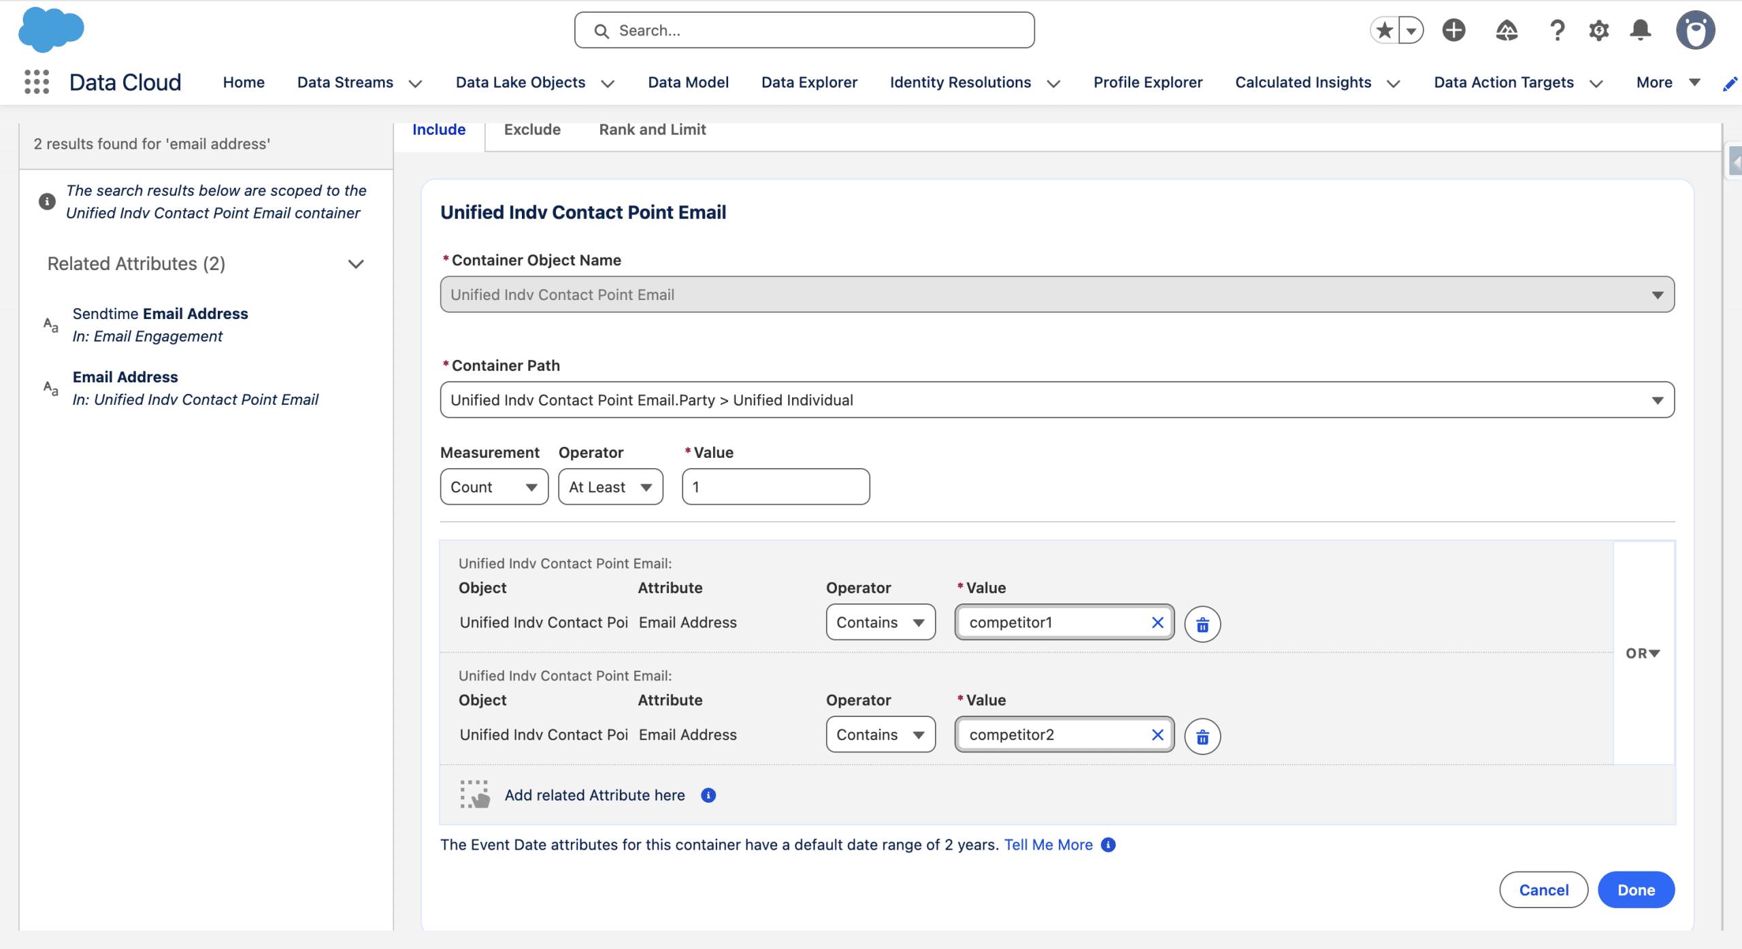
Task: Delete the competitor2 filter row
Action: (x=1202, y=736)
